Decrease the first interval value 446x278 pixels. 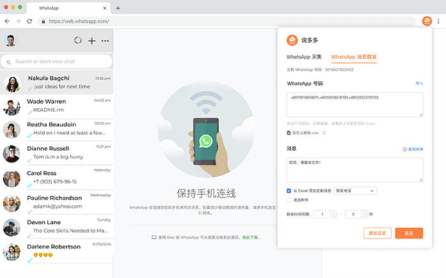click(333, 216)
